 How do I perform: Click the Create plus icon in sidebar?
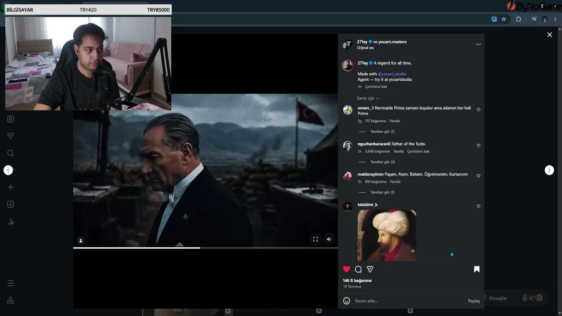pyautogui.click(x=11, y=187)
